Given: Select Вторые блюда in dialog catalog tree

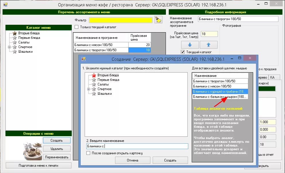Looking at the screenshot, I should pos(108,75).
